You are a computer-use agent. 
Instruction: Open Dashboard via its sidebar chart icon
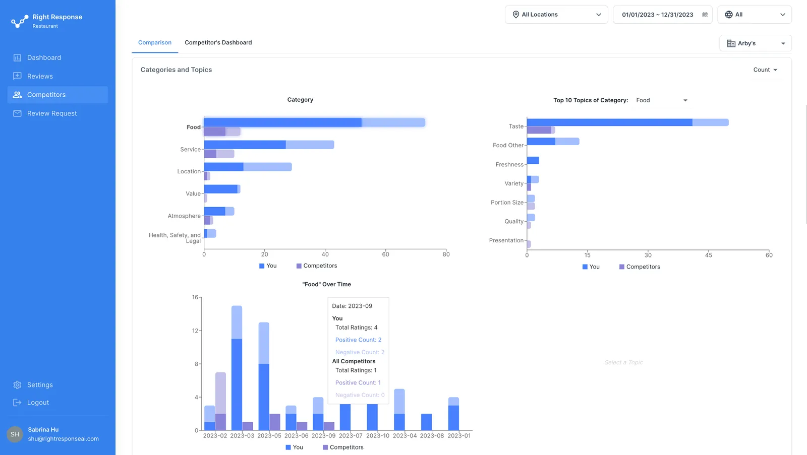pyautogui.click(x=17, y=58)
